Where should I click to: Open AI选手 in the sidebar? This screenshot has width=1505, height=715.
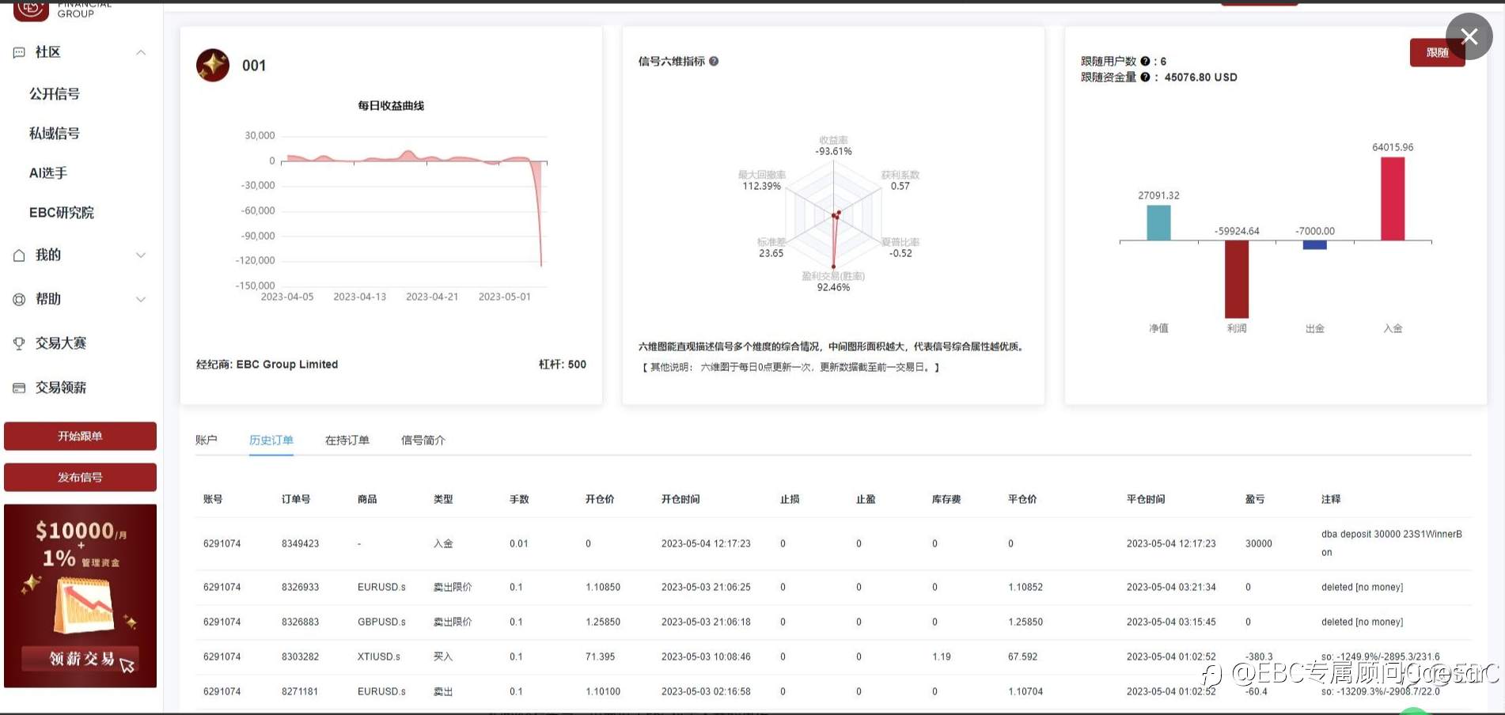[48, 172]
